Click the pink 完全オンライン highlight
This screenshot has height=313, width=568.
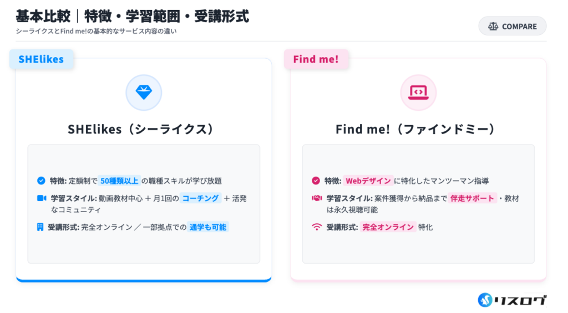(388, 227)
